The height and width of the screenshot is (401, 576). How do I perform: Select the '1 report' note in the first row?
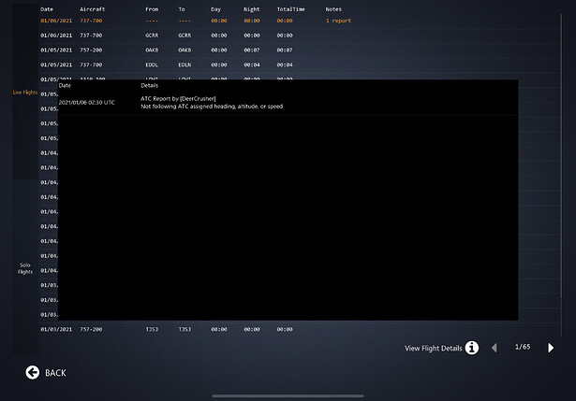(x=338, y=21)
